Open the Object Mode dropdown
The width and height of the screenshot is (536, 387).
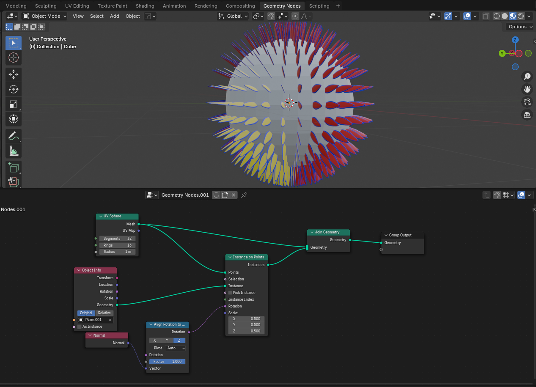(x=44, y=16)
